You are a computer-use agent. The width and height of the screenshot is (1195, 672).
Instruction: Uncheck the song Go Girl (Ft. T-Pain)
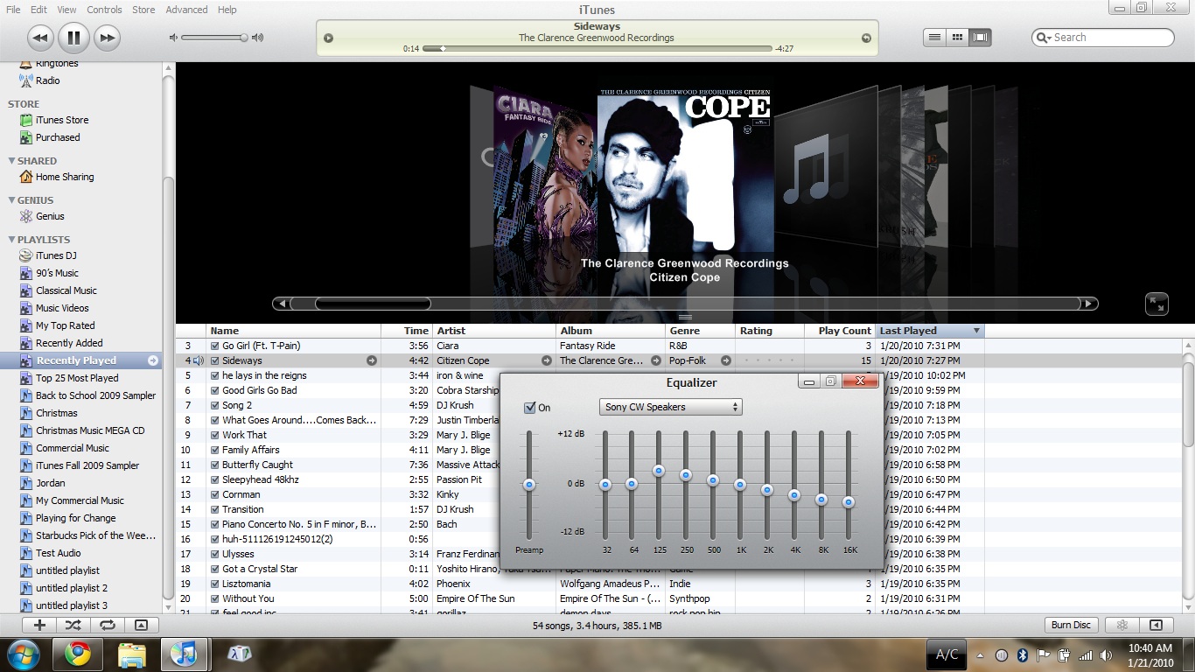pyautogui.click(x=215, y=346)
